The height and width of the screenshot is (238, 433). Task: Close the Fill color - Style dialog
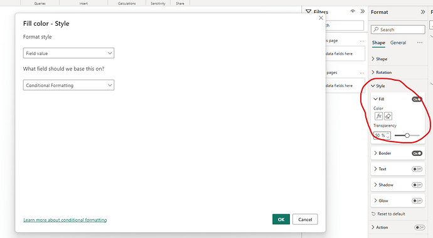pos(321,18)
